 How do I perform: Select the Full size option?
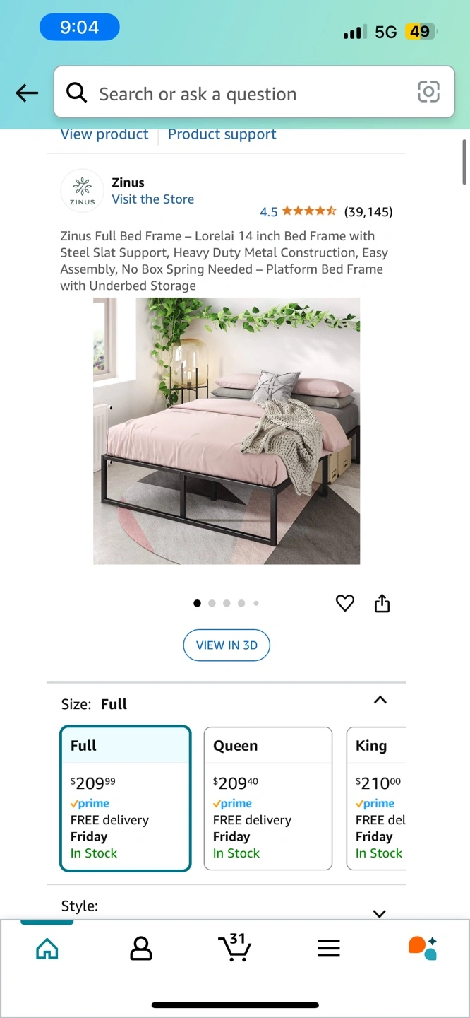point(126,798)
